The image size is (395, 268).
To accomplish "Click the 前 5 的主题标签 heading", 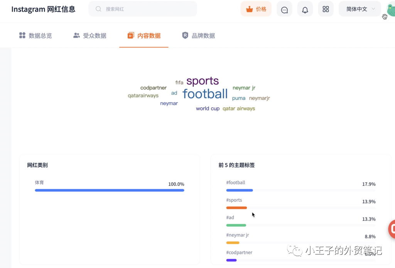I will point(236,165).
